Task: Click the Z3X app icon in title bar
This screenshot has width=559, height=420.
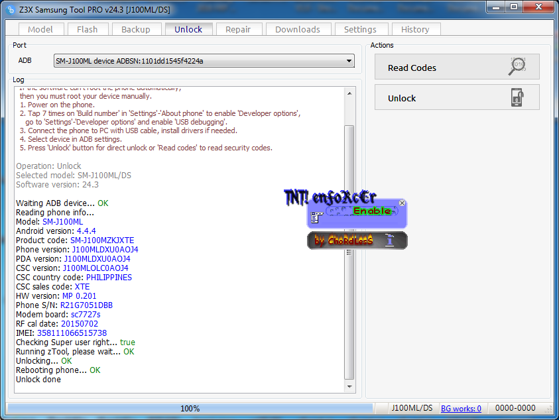Action: (11, 10)
